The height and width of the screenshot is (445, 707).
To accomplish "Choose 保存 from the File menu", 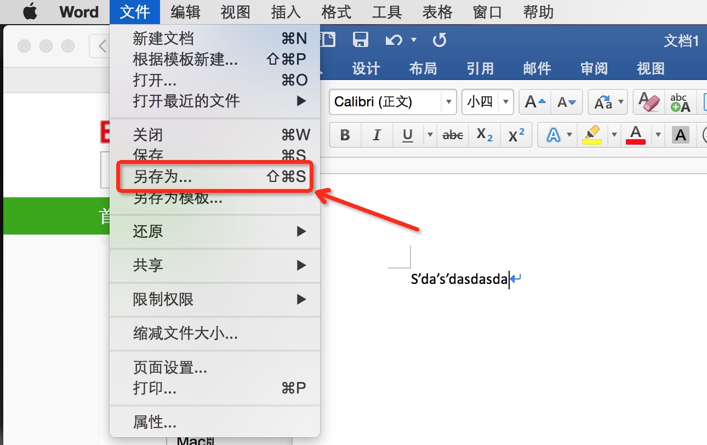I will coord(215,156).
